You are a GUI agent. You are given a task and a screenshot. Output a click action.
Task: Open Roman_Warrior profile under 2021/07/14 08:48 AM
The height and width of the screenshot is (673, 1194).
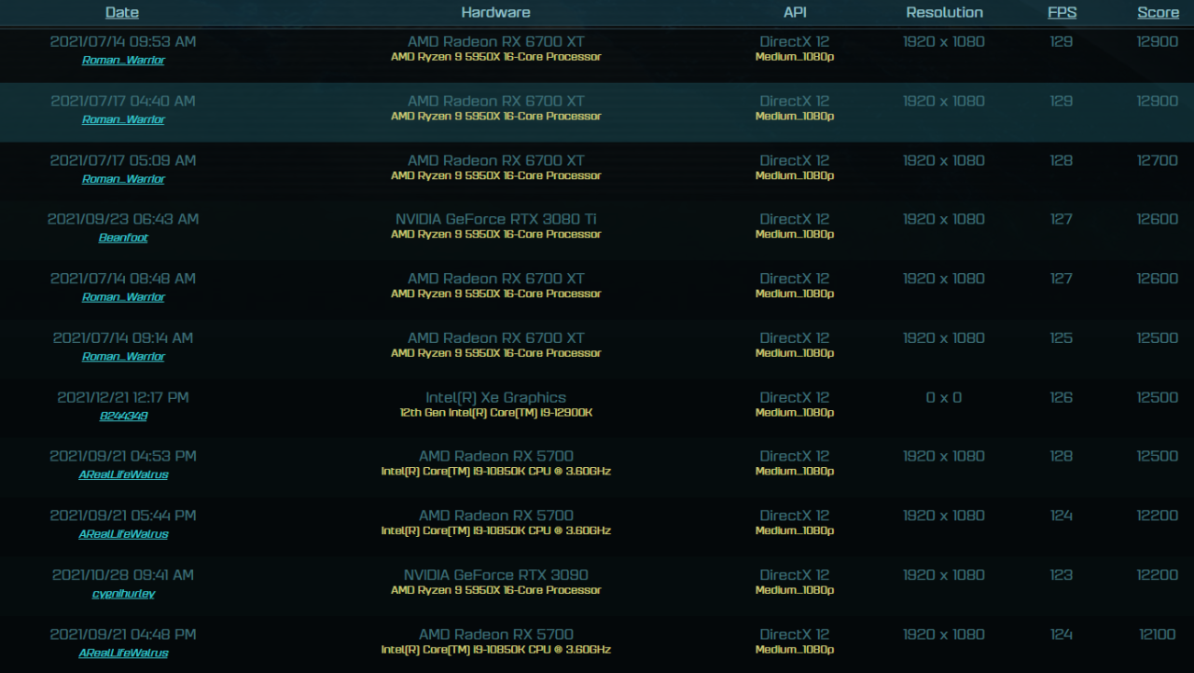[x=123, y=297]
